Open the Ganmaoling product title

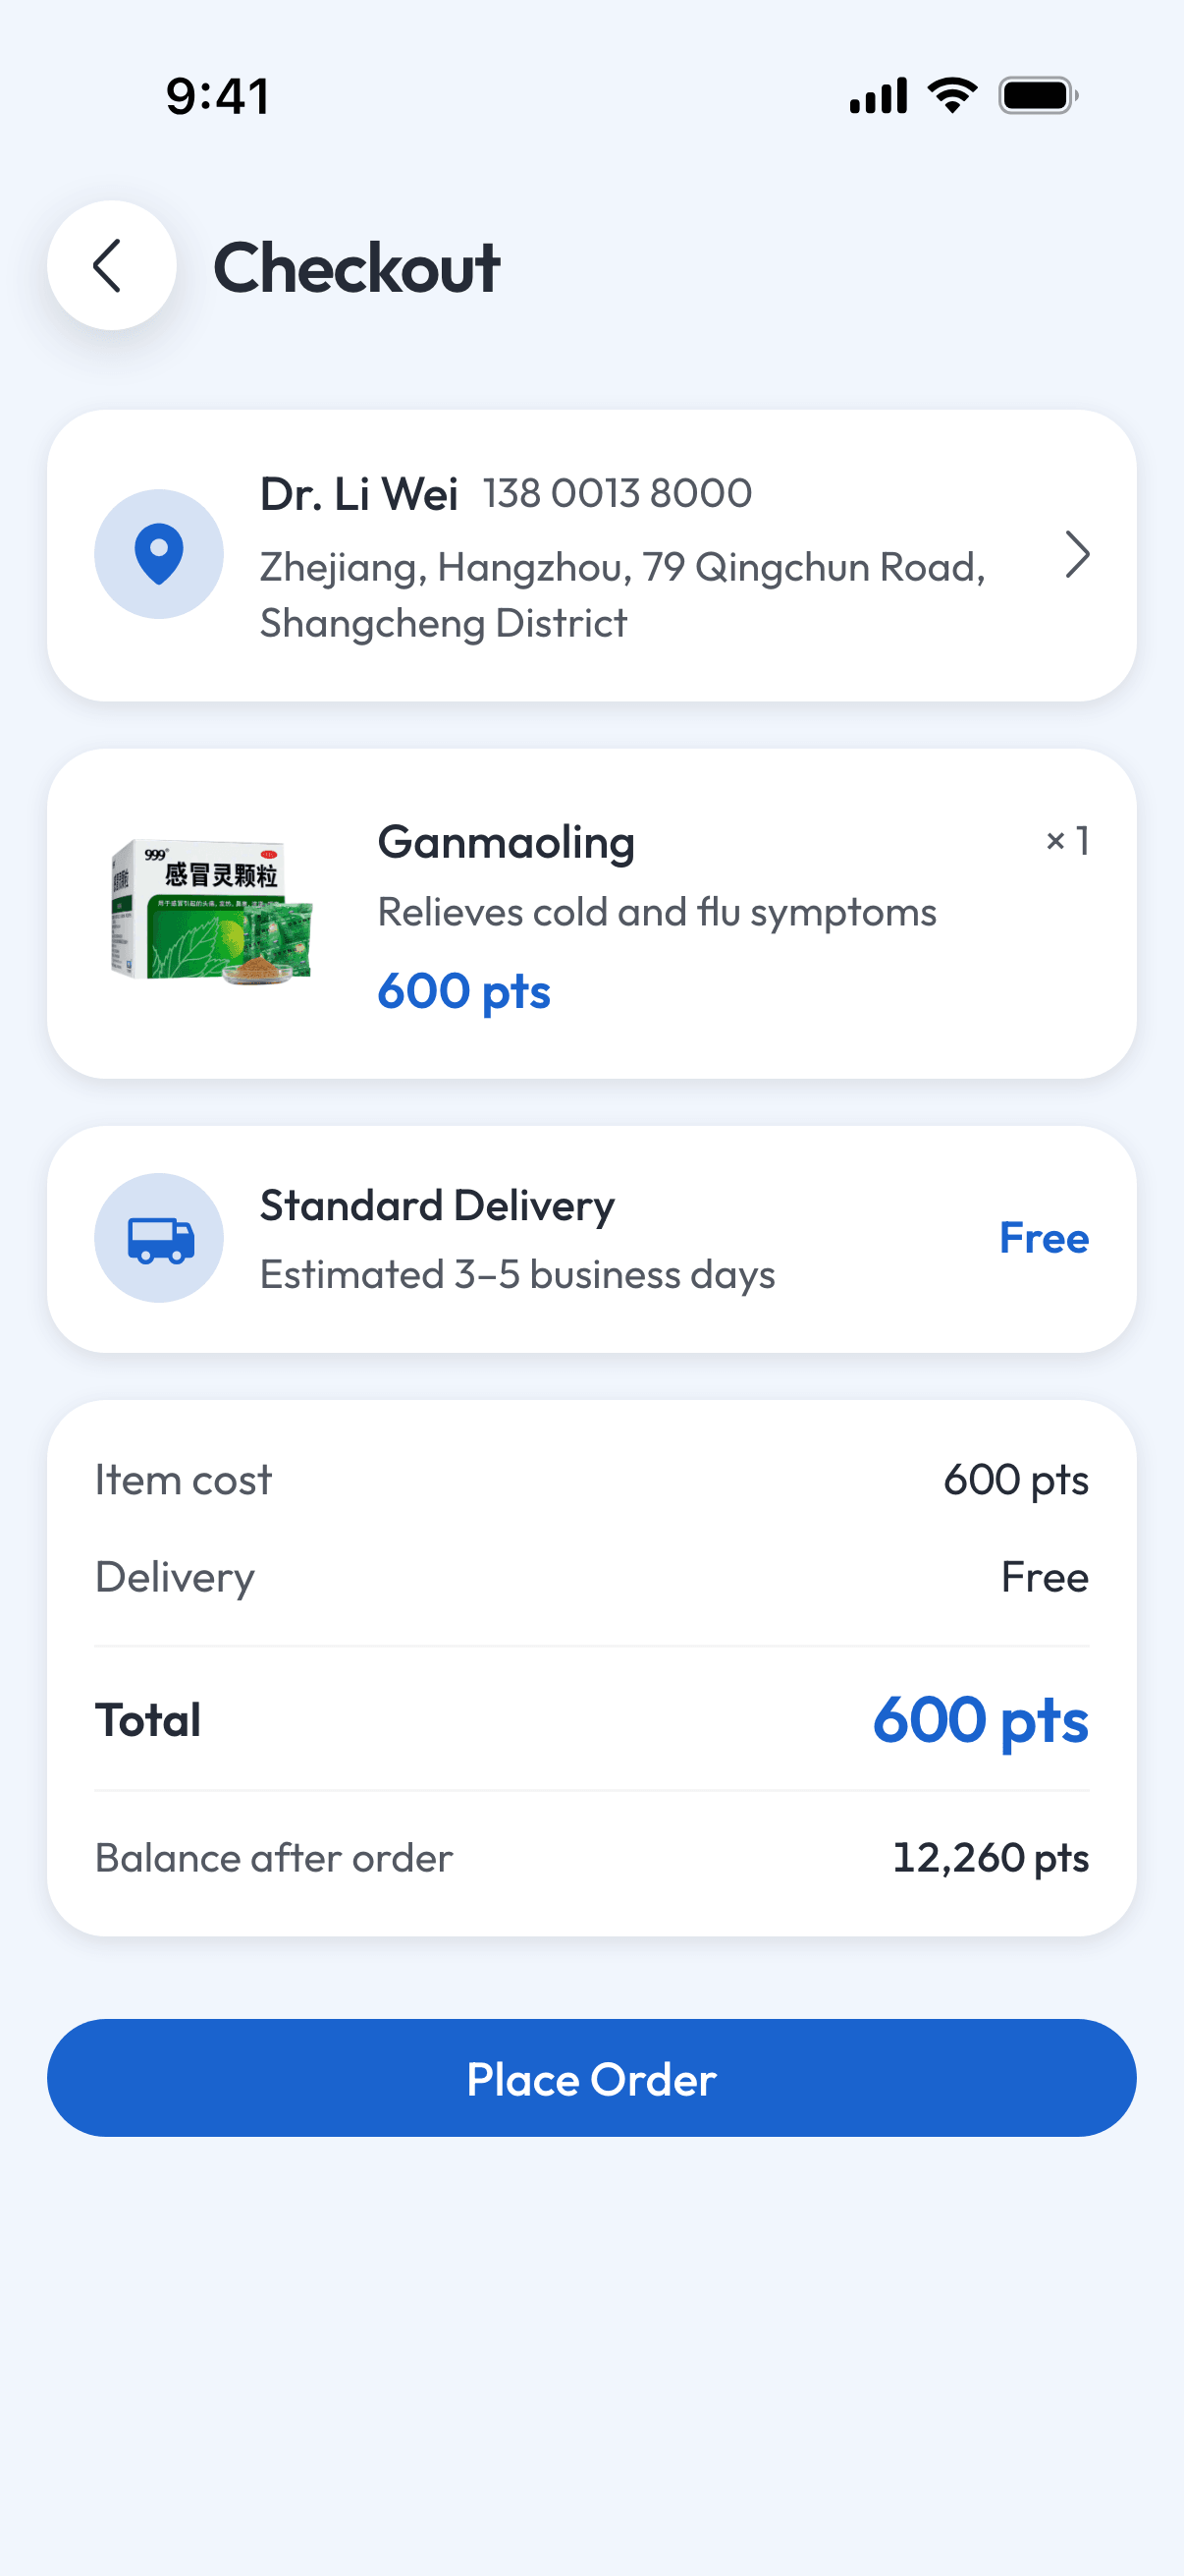[x=507, y=843]
